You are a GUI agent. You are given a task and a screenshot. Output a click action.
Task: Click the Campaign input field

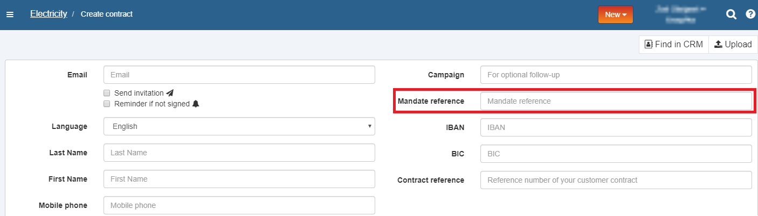pos(616,75)
